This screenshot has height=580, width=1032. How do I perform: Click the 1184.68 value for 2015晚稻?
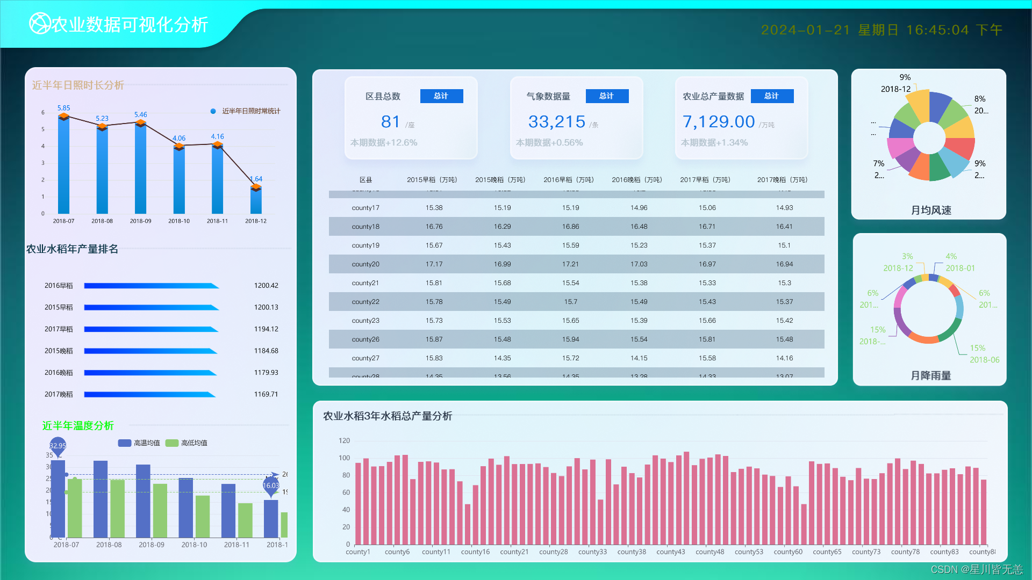(266, 351)
